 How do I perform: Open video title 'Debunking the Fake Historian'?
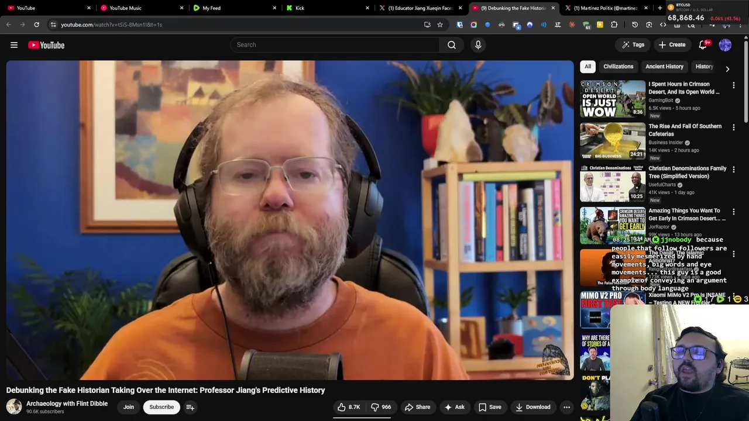[x=166, y=390]
